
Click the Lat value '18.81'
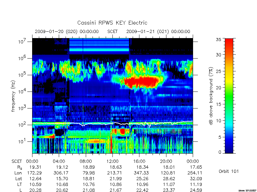click(89, 179)
